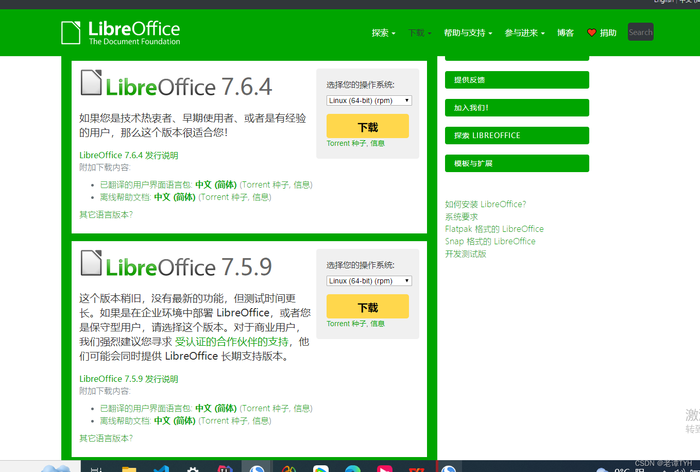700x472 pixels.
Task: Click the 下载 button for LibreOffice 7.6.4
Action: point(368,126)
